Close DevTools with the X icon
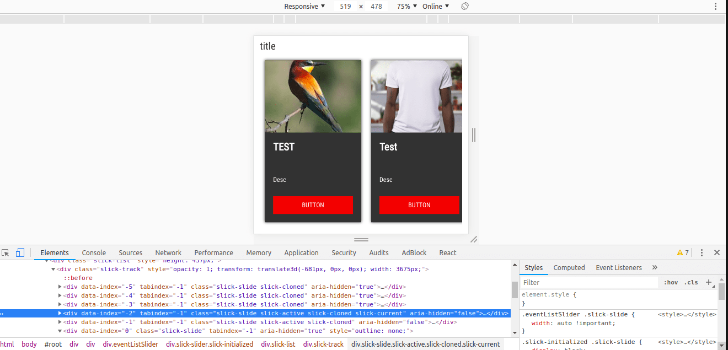 pos(718,252)
